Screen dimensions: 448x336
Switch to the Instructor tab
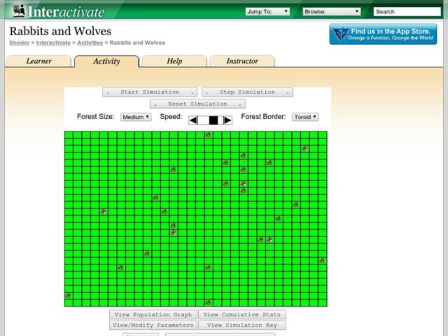(242, 61)
